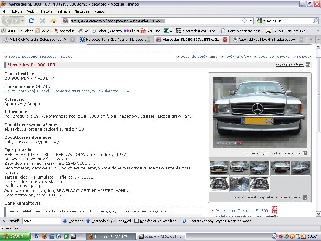The height and width of the screenshot is (241, 321).
Task: Click the Reload page icon
Action: (x=31, y=21)
